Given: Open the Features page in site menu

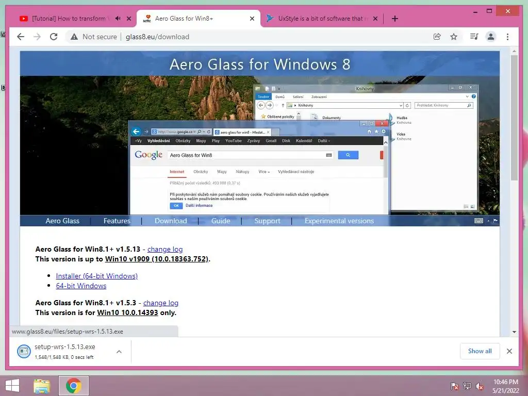Looking at the screenshot, I should point(117,221).
